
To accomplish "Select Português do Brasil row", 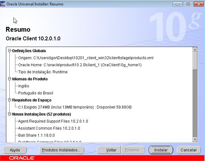I will [36, 93].
